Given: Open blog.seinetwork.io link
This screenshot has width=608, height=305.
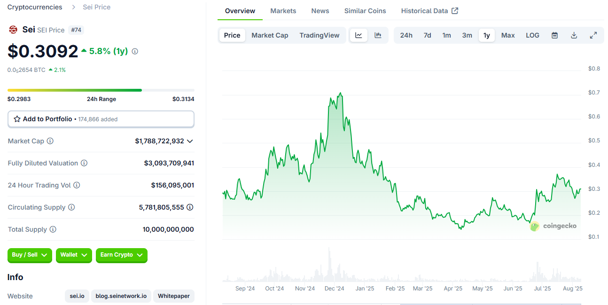Looking at the screenshot, I should (121, 296).
